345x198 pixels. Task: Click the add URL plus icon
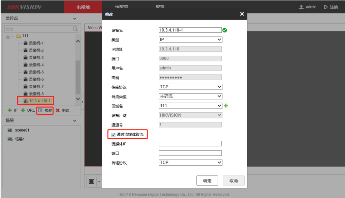pyautogui.click(x=23, y=110)
